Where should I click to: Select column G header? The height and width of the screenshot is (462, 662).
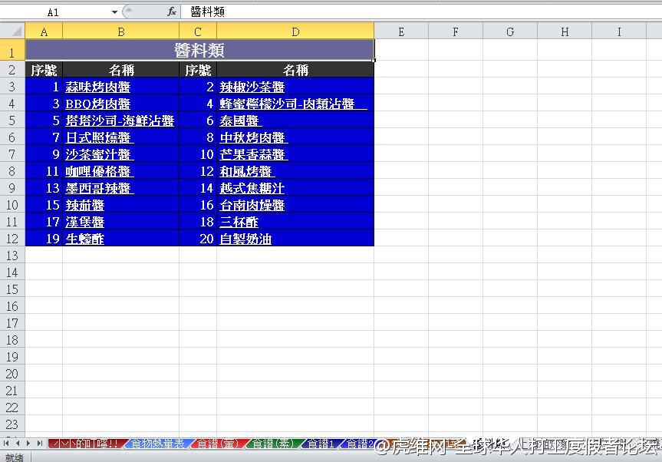[x=510, y=31]
